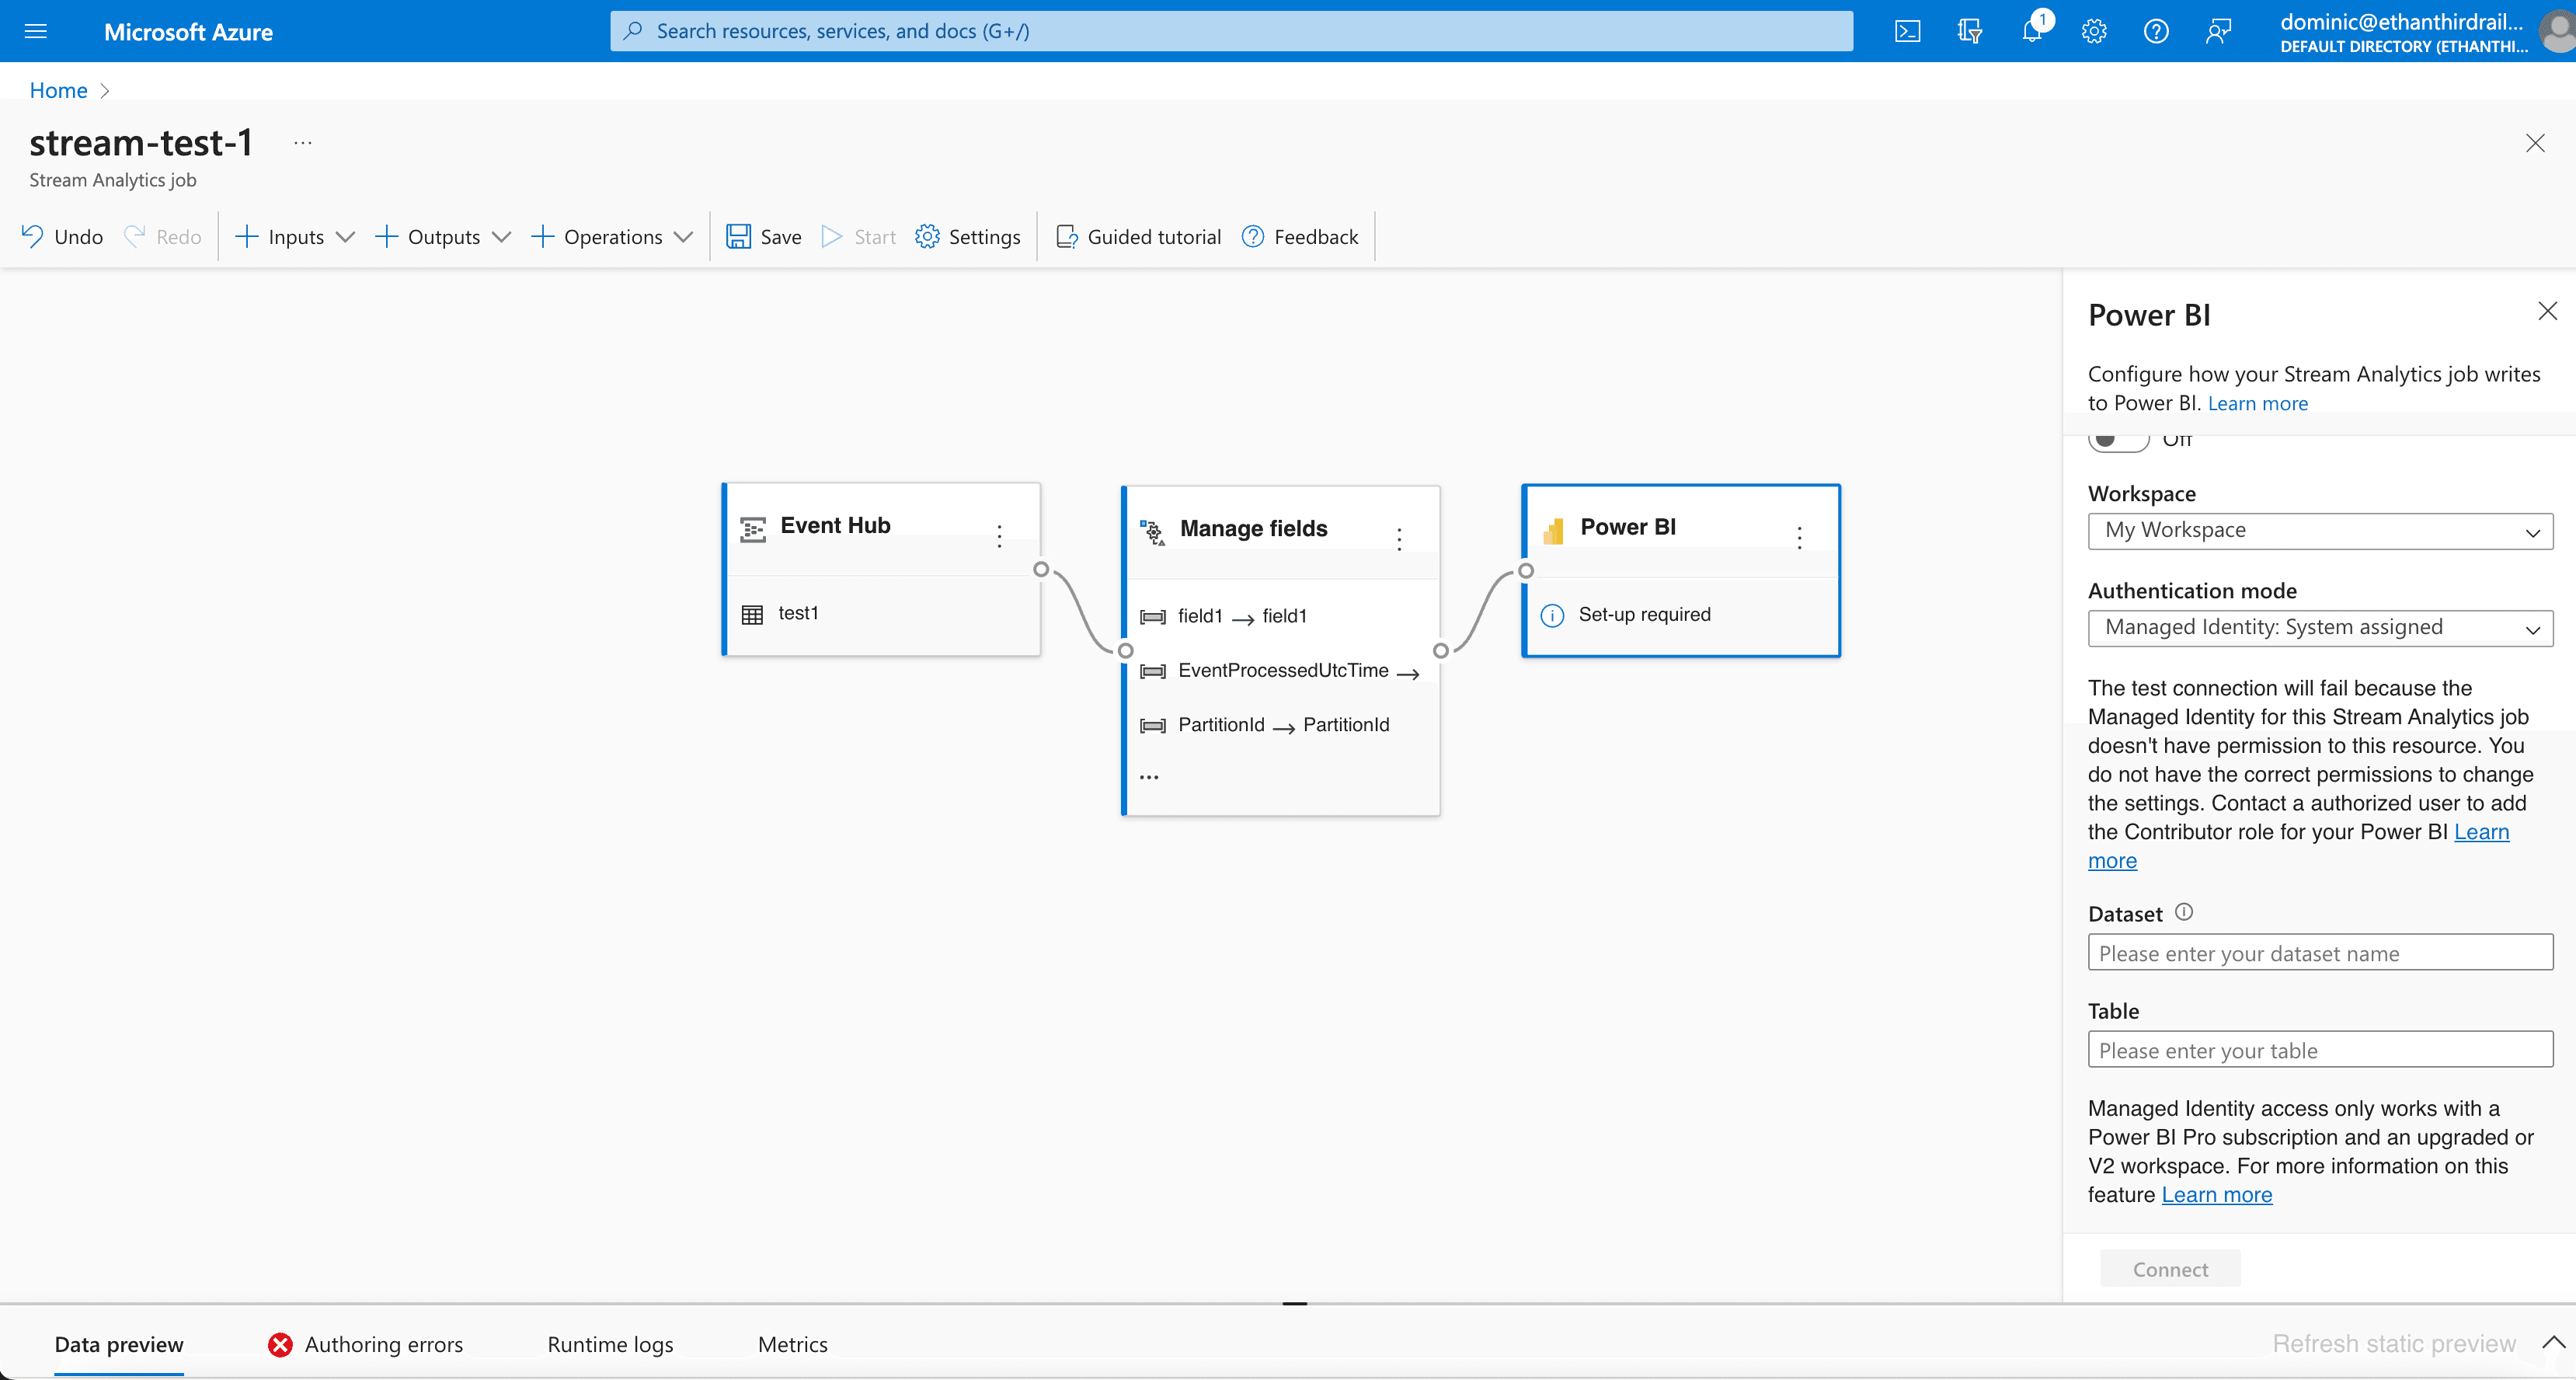
Task: Click the Dataset info icon
Action: (x=2184, y=912)
